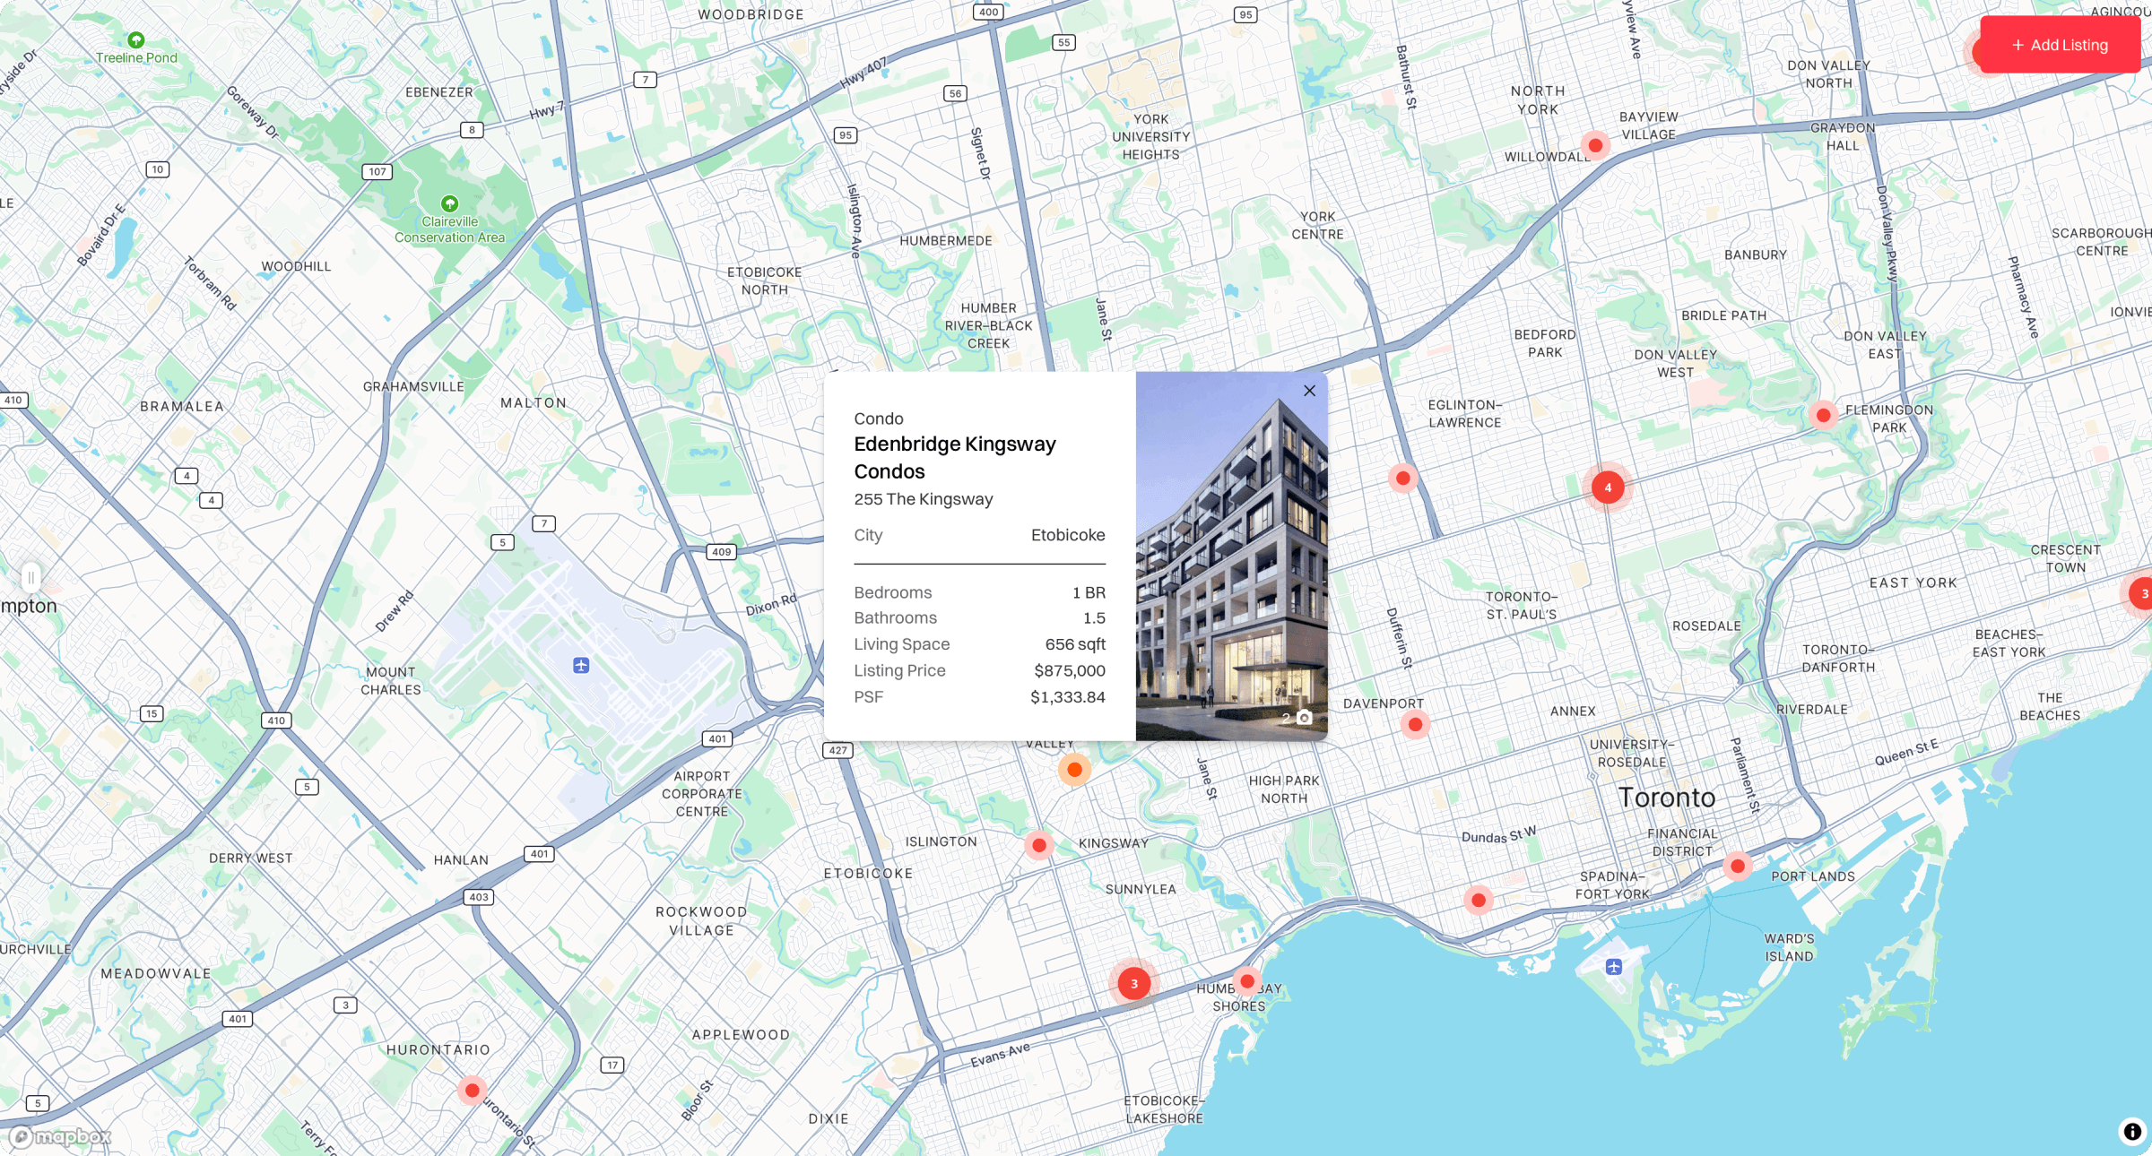
Task: Click the cluster marker east of Crescent Town
Action: tap(2142, 593)
